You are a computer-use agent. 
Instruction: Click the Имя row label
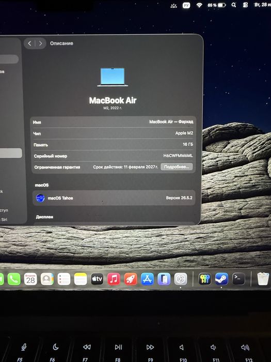tap(37, 123)
